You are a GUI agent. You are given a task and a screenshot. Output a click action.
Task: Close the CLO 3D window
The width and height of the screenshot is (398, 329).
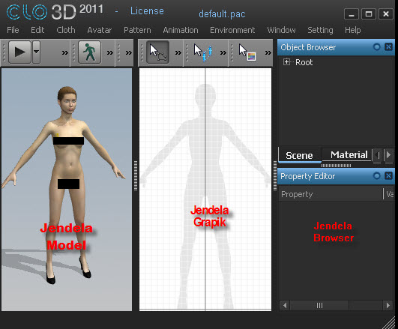[386, 14]
